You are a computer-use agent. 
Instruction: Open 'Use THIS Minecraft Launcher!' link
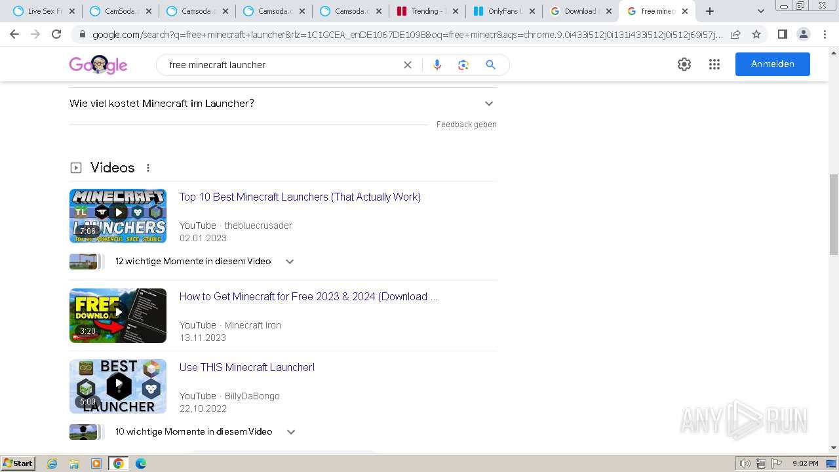tap(247, 368)
